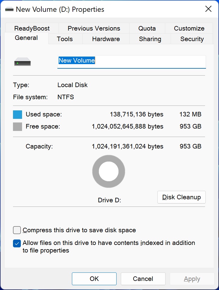Viewport: 219px width, 290px height.
Task: Click the 'Free space:' label
Action: click(43, 126)
